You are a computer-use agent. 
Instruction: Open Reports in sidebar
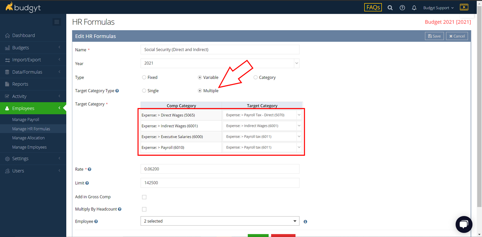tap(33, 84)
